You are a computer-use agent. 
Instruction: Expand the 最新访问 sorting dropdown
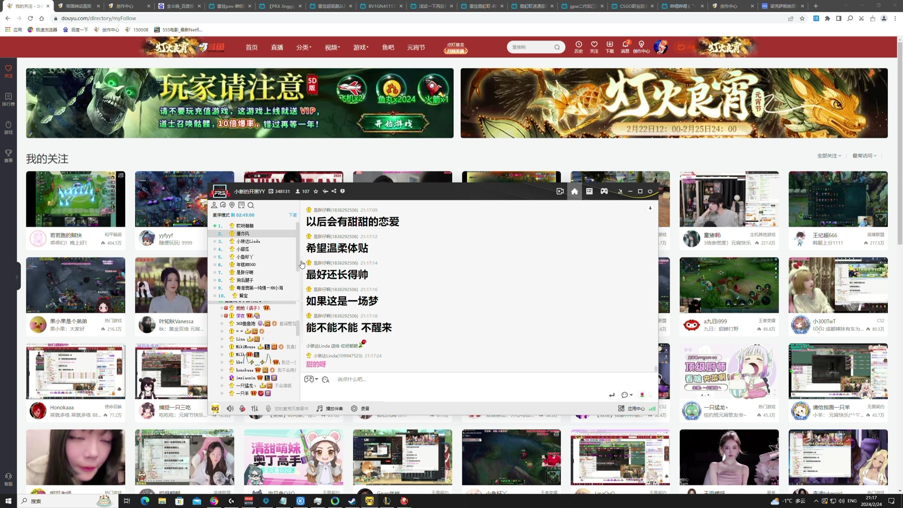pyautogui.click(x=864, y=155)
